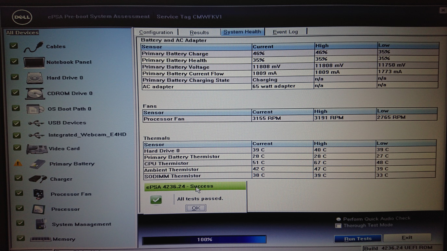Image resolution: width=447 pixels, height=251 pixels.
Task: Click the Primary Battery icon
Action: pos(37,164)
